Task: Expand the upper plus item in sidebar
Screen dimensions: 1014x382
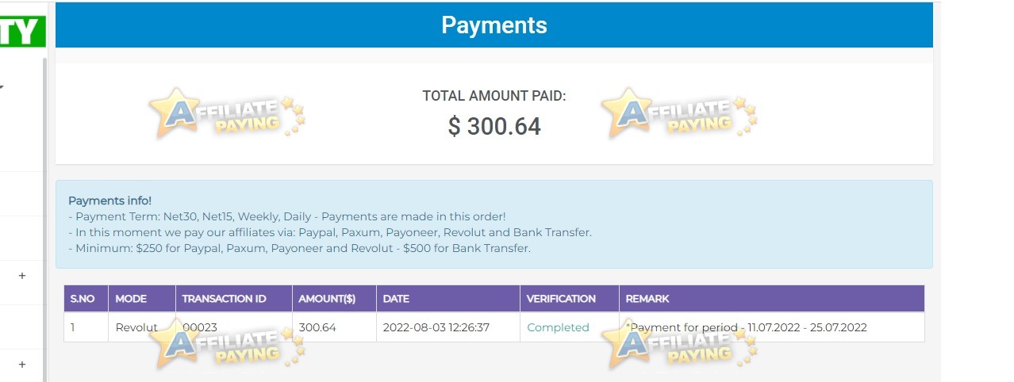Action: click(x=22, y=276)
